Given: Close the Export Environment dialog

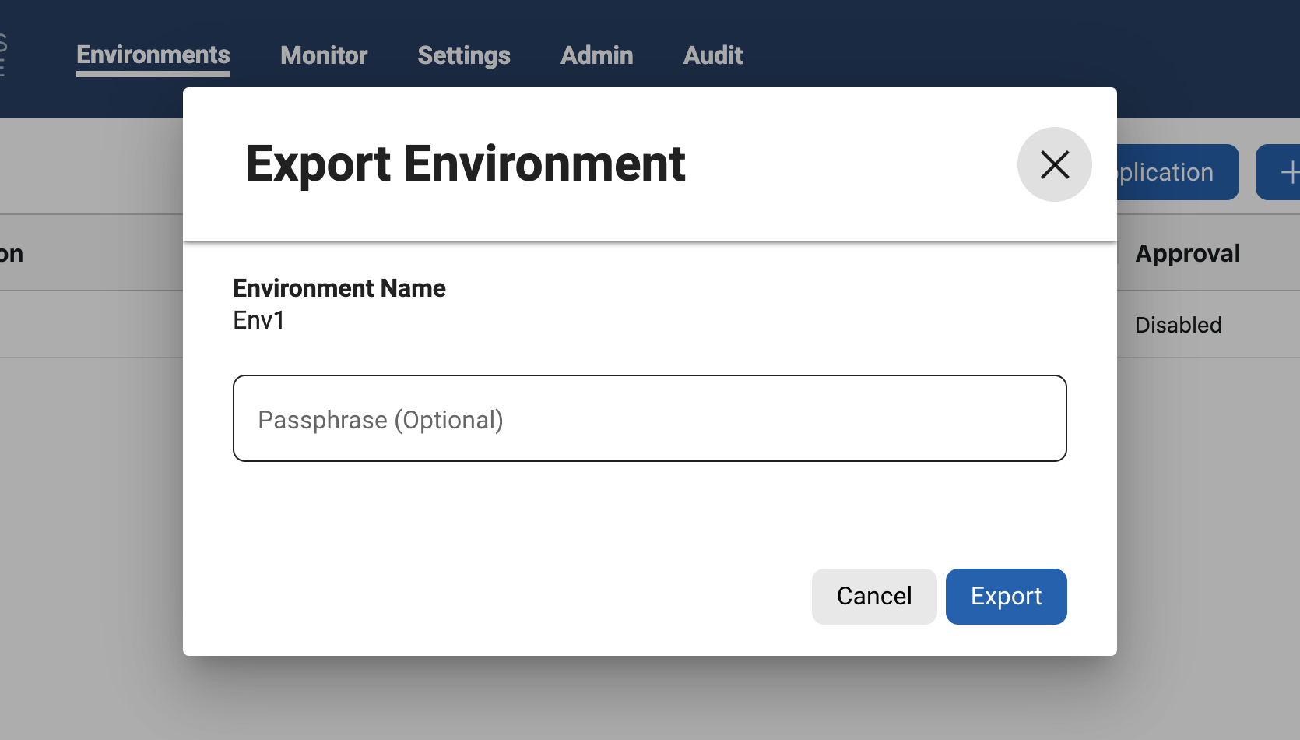Looking at the screenshot, I should [x=1054, y=164].
